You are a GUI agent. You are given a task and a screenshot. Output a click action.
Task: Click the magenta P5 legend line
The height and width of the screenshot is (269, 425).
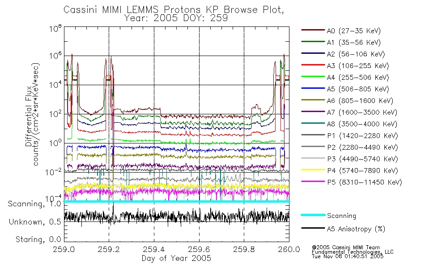[313, 181]
